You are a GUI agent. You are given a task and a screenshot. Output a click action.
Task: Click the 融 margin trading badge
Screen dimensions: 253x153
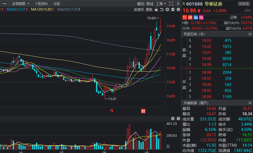[x=196, y=17]
